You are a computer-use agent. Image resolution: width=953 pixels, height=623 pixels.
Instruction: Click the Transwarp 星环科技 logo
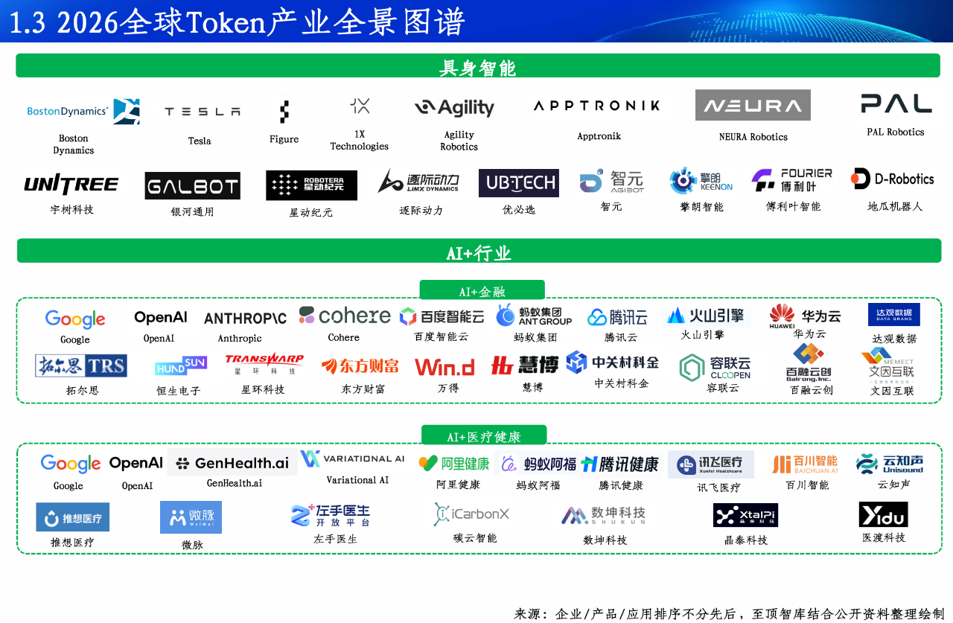pos(264,364)
